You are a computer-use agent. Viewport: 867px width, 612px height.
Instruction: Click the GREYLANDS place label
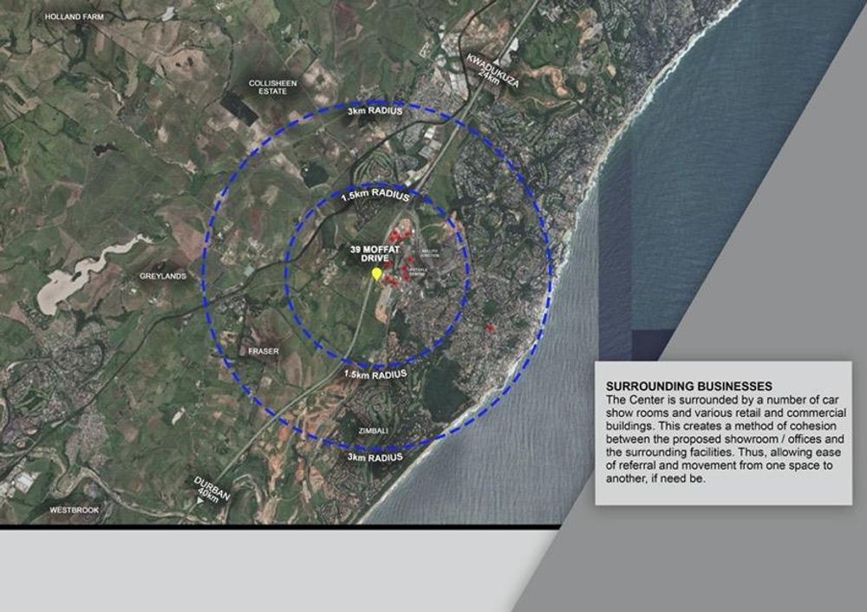[162, 277]
